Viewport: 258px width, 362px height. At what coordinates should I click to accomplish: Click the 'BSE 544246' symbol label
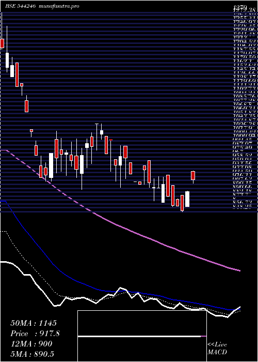(20, 6)
